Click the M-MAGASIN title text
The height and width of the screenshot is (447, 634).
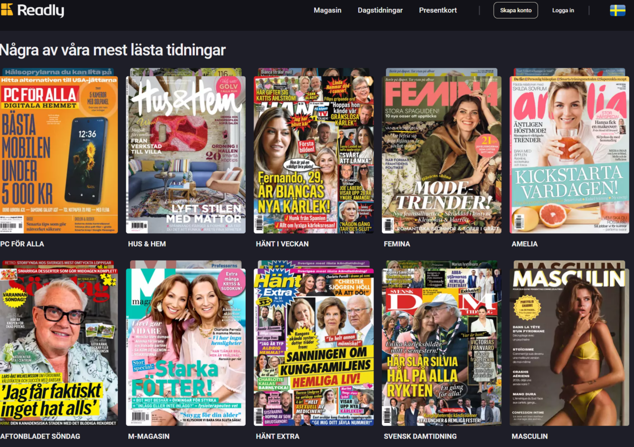click(x=149, y=436)
